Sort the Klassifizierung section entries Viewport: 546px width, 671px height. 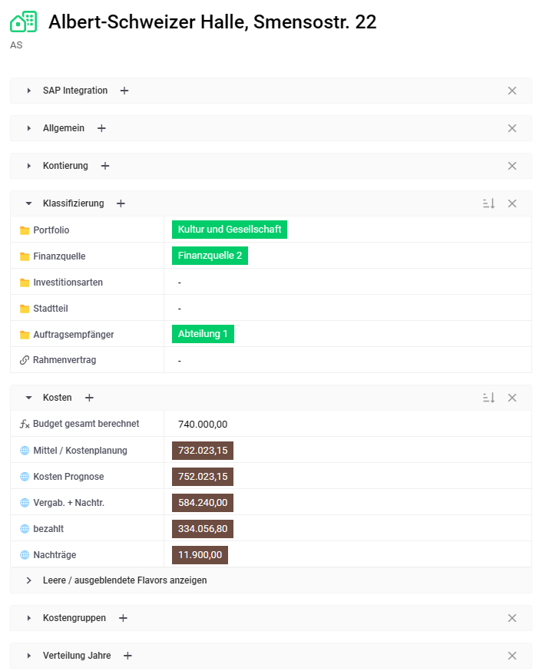point(488,203)
